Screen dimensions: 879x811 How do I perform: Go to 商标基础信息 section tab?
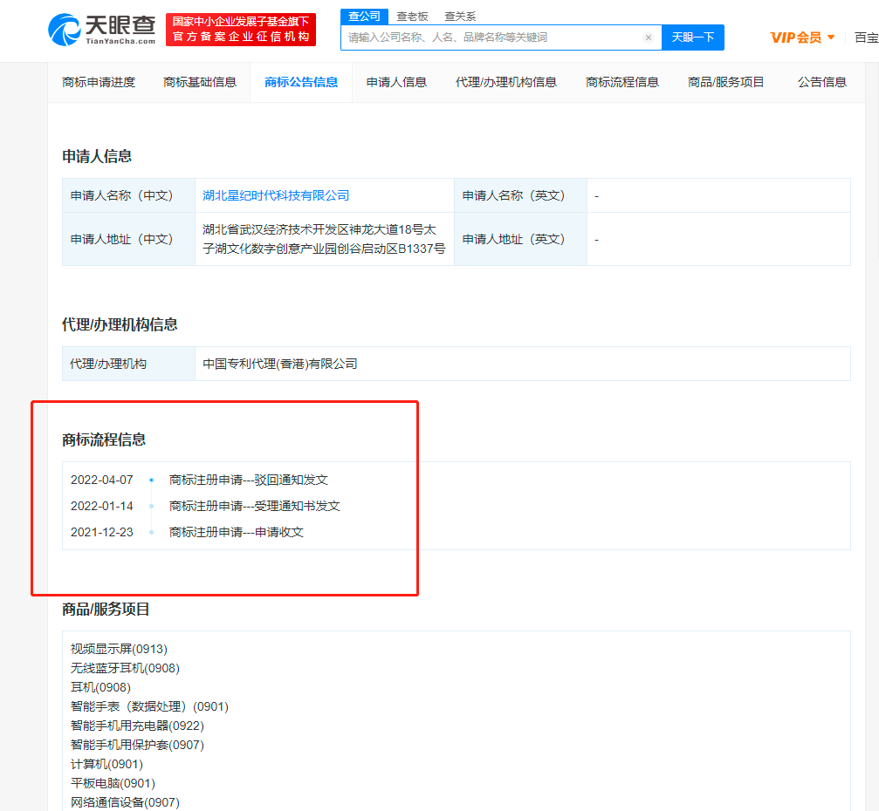200,82
